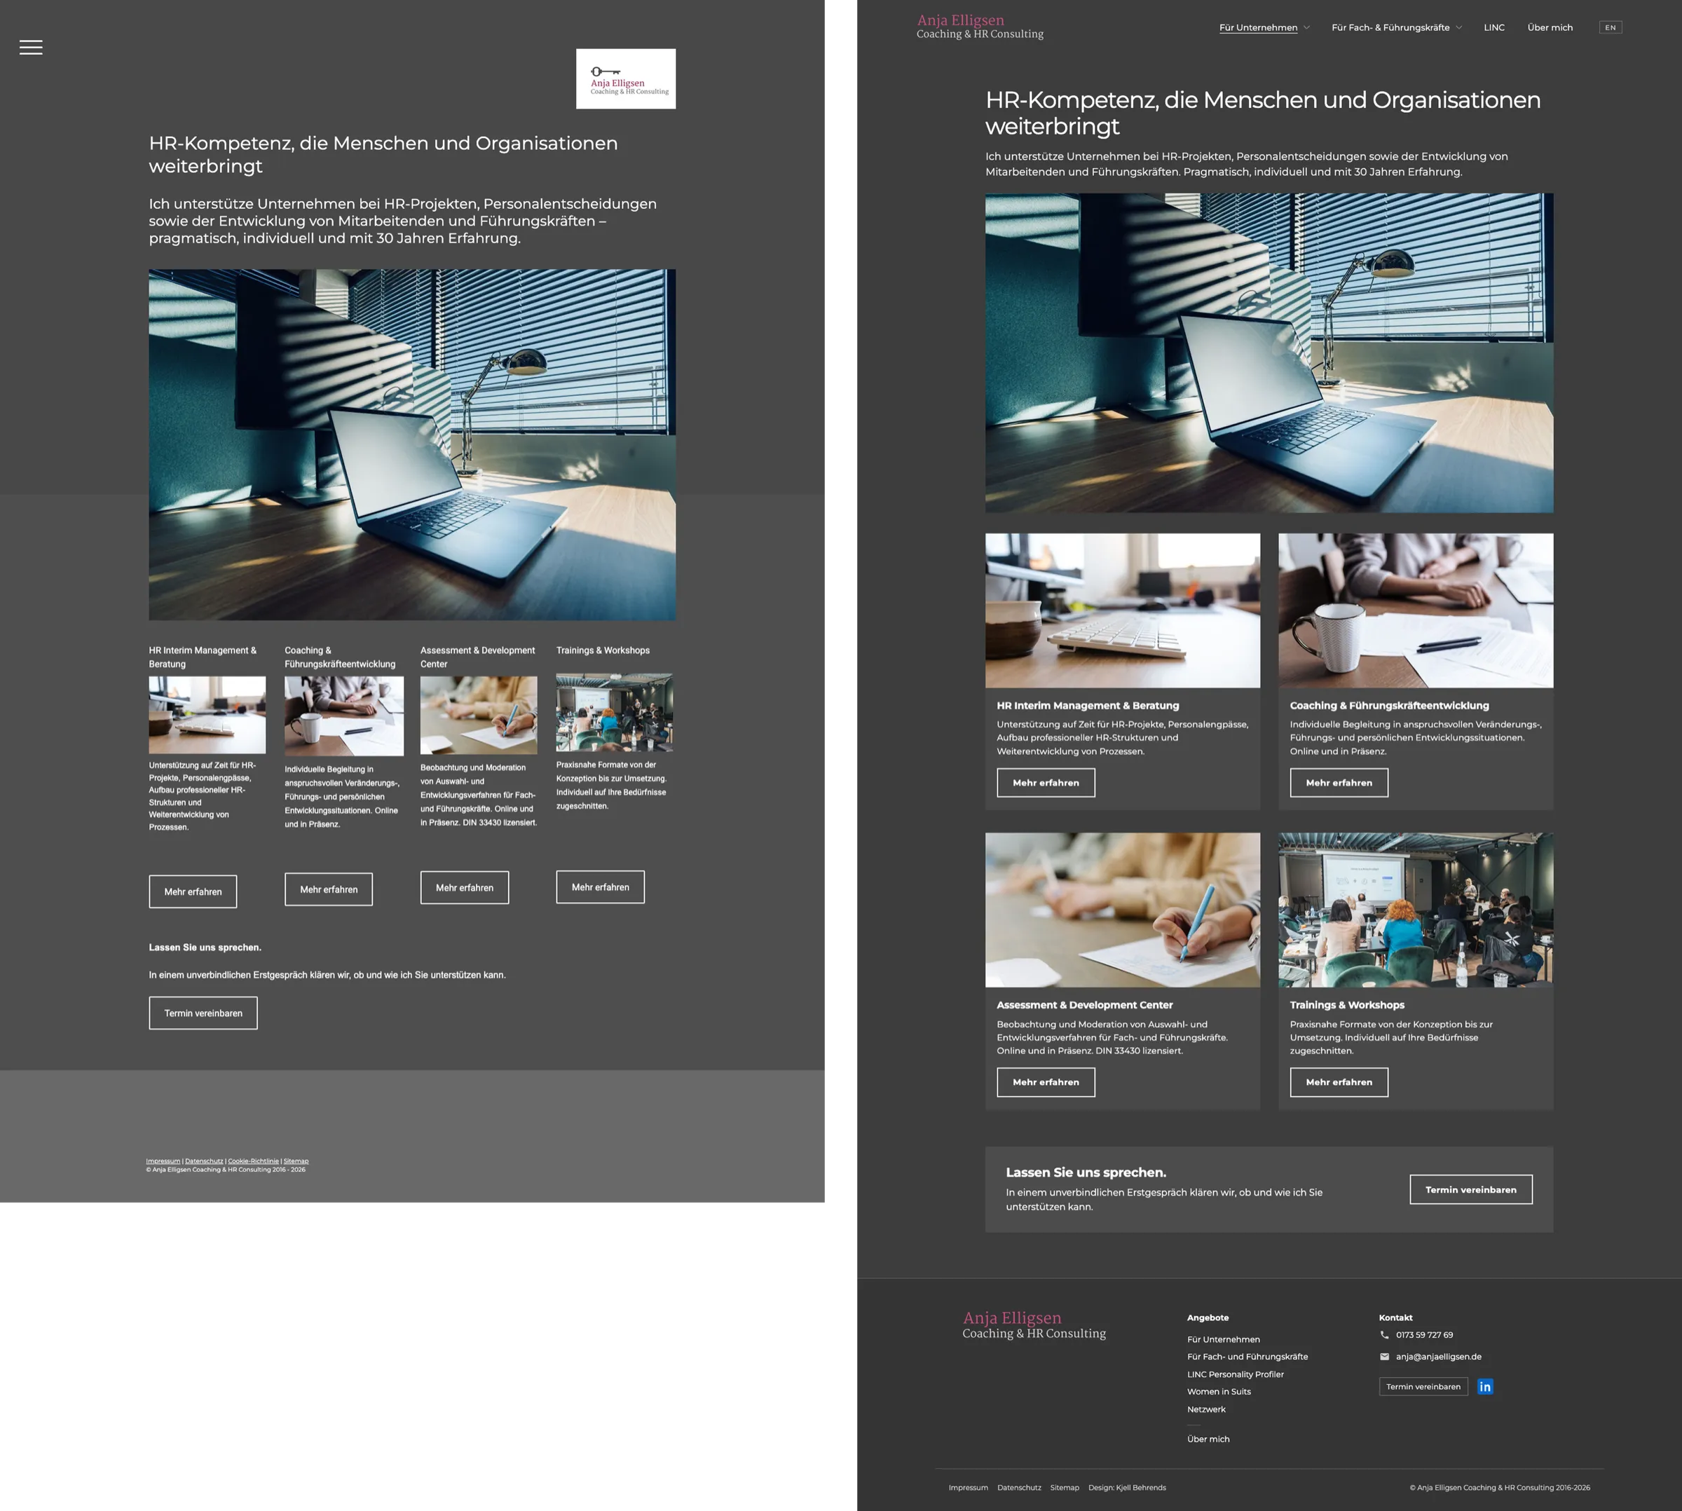
Task: Click Mehr erfahren below the Assessment column, left page
Action: tap(464, 887)
